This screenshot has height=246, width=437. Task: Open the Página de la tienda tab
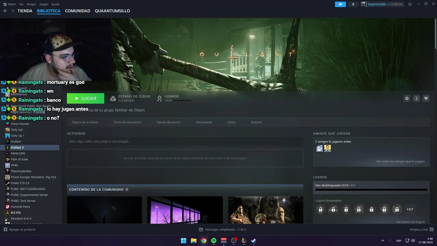85,122
